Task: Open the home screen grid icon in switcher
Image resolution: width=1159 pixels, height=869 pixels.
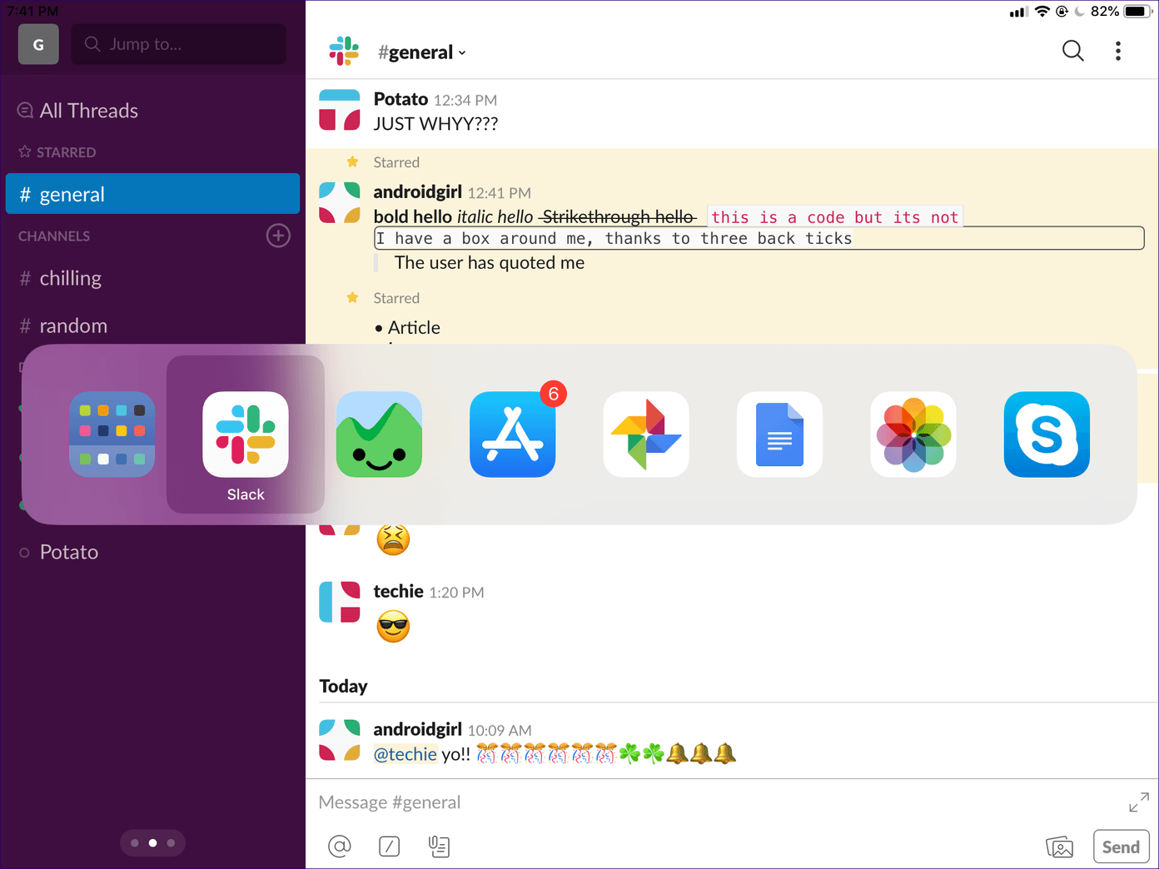Action: click(112, 434)
